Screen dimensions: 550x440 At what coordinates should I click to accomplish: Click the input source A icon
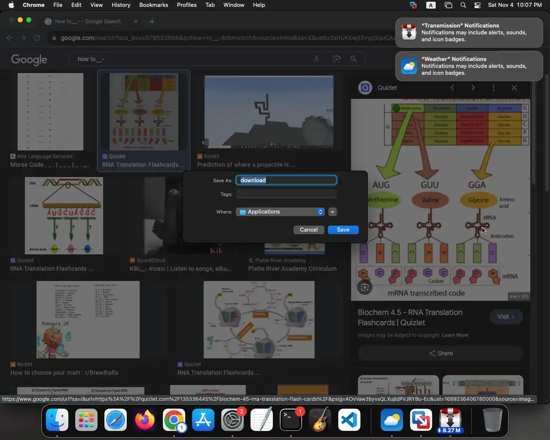[431, 5]
